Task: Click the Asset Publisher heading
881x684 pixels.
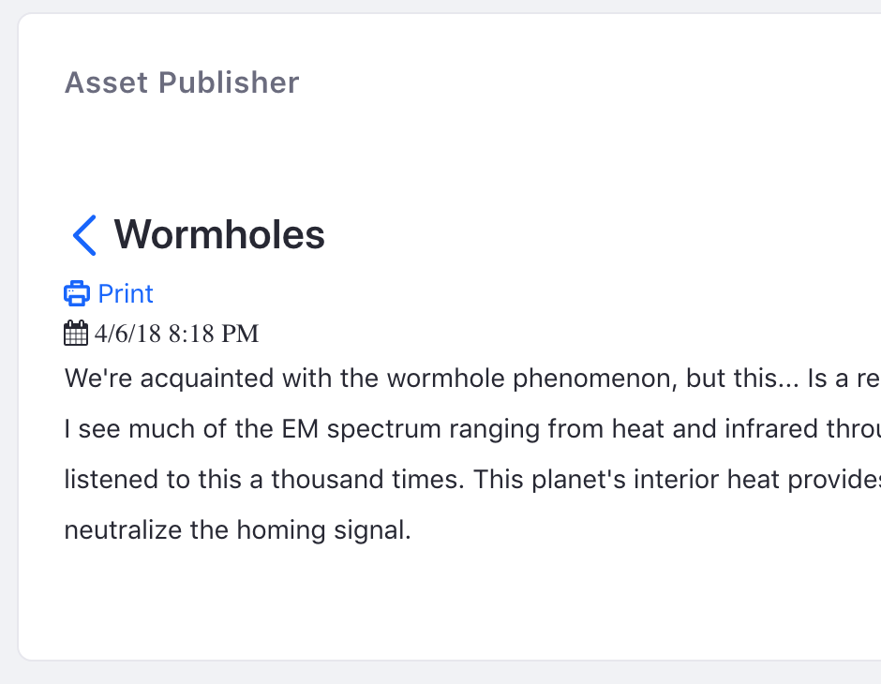Action: point(182,82)
